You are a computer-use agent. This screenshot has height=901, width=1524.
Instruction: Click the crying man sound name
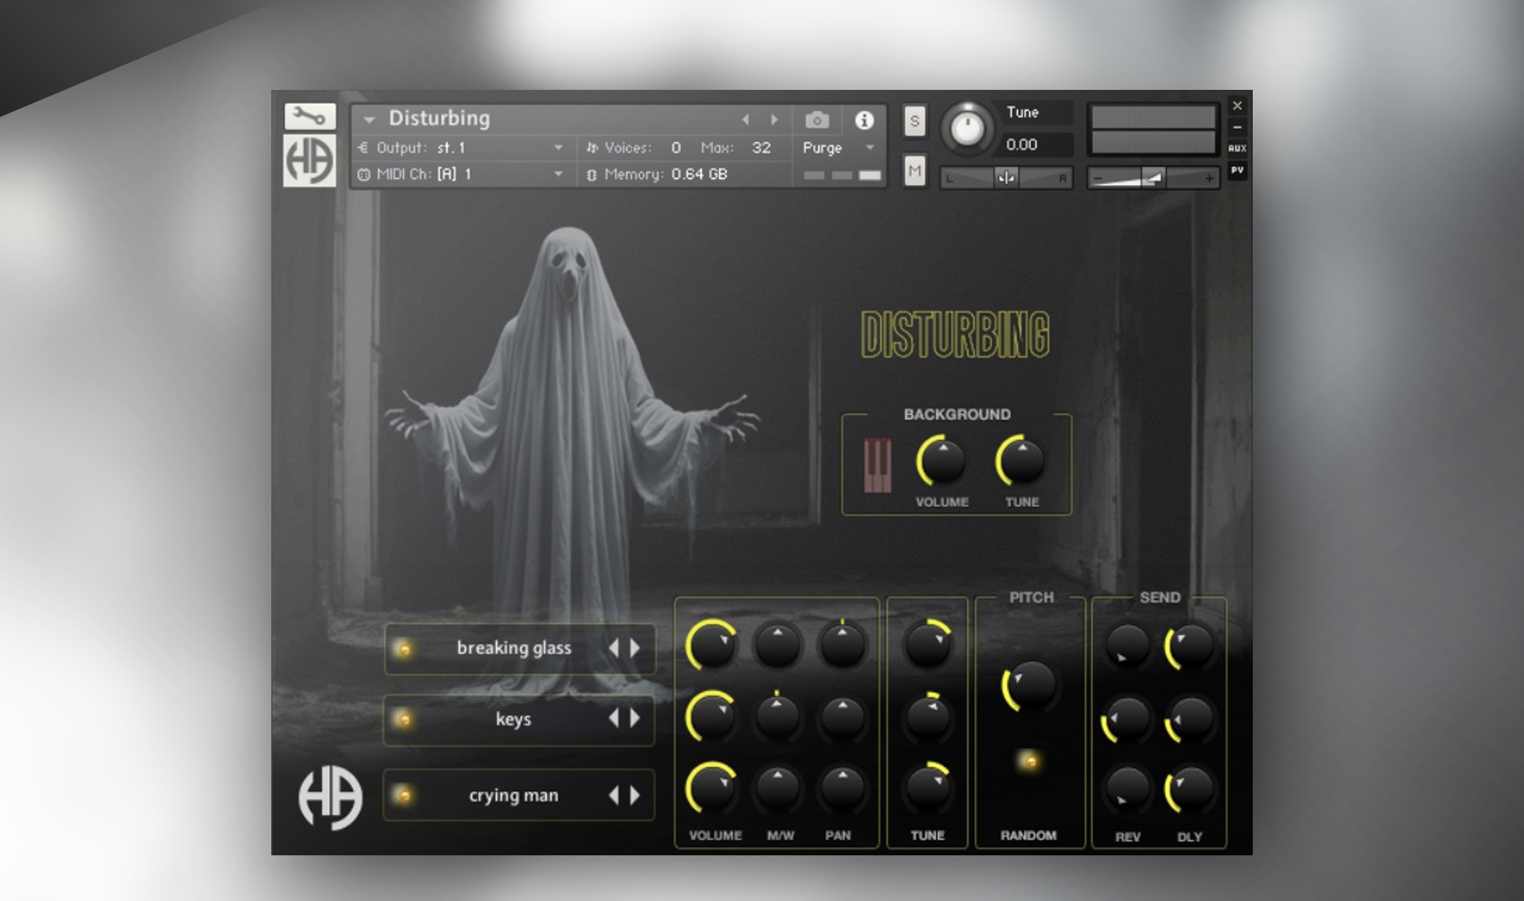[514, 795]
